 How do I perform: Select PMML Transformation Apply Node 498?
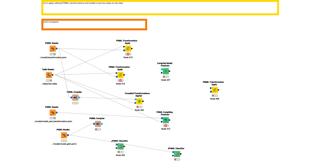(214, 90)
